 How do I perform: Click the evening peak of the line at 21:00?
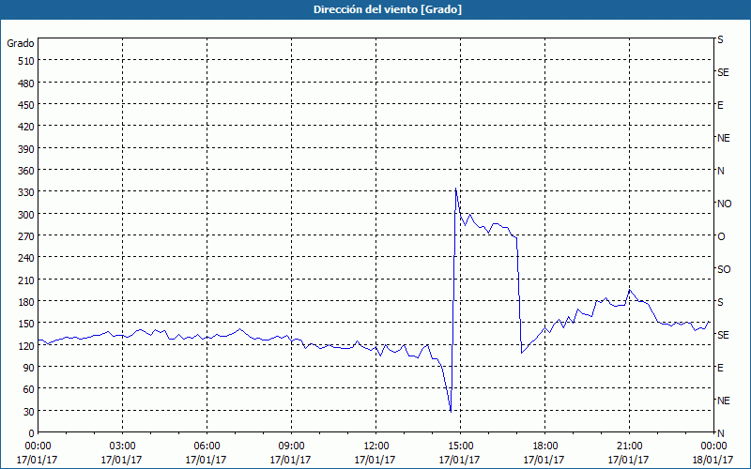tap(629, 290)
